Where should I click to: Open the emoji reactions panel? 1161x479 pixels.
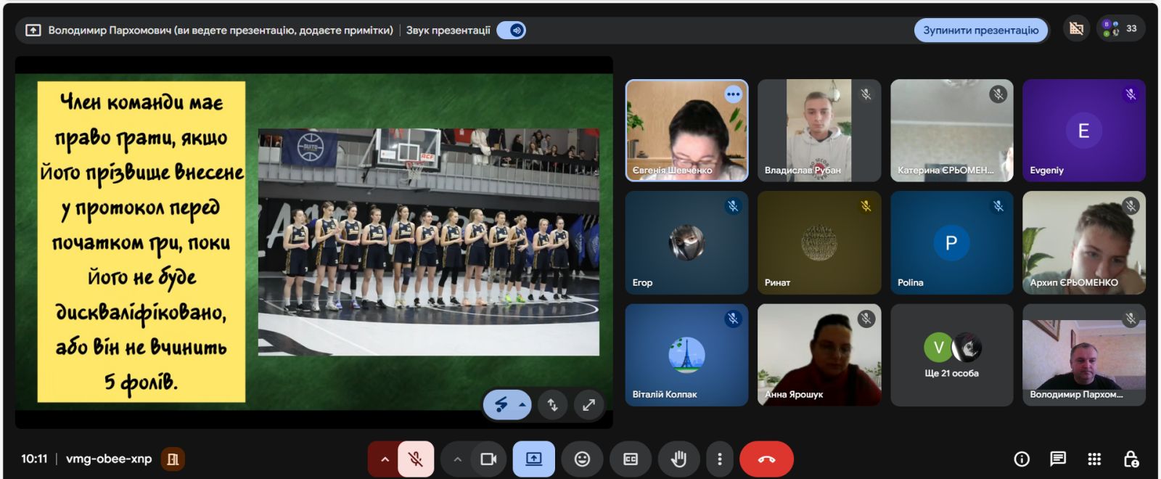582,459
